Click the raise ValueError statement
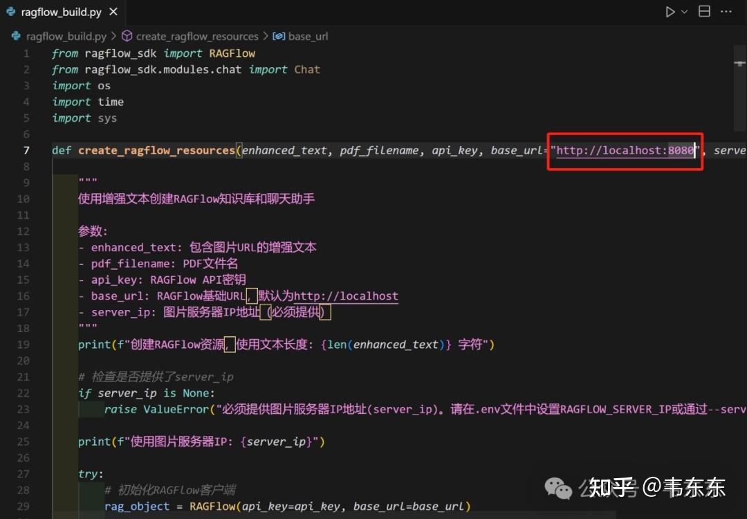 coord(425,410)
